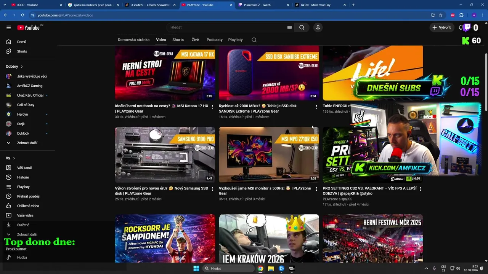Image resolution: width=488 pixels, height=274 pixels.
Task: Open the YouTube guide hamburger menu
Action: point(8,27)
